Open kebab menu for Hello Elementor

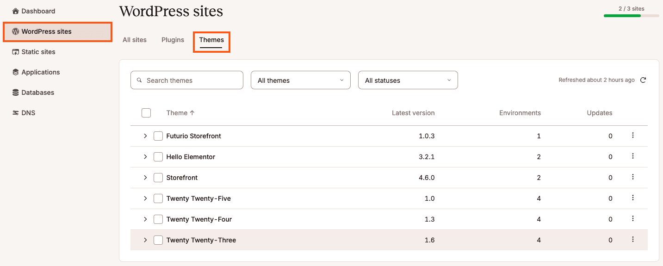(x=633, y=156)
